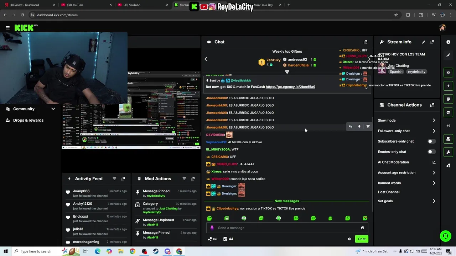Open Steam from the taskbar
Image resolution: width=456 pixels, height=256 pixels.
(156, 251)
